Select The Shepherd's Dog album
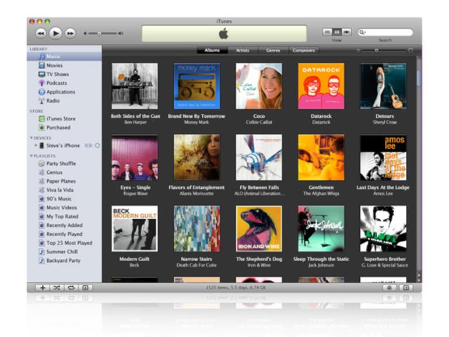 click(x=259, y=229)
